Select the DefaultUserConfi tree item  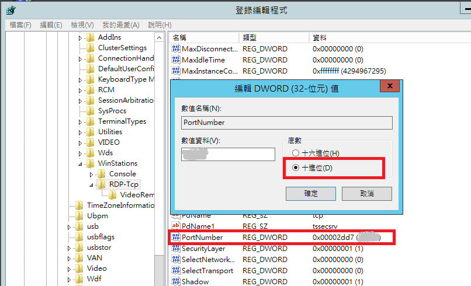tap(126, 69)
